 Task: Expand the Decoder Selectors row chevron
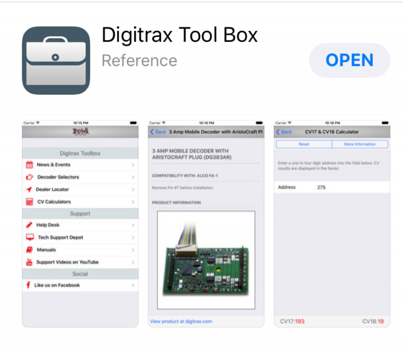133,177
